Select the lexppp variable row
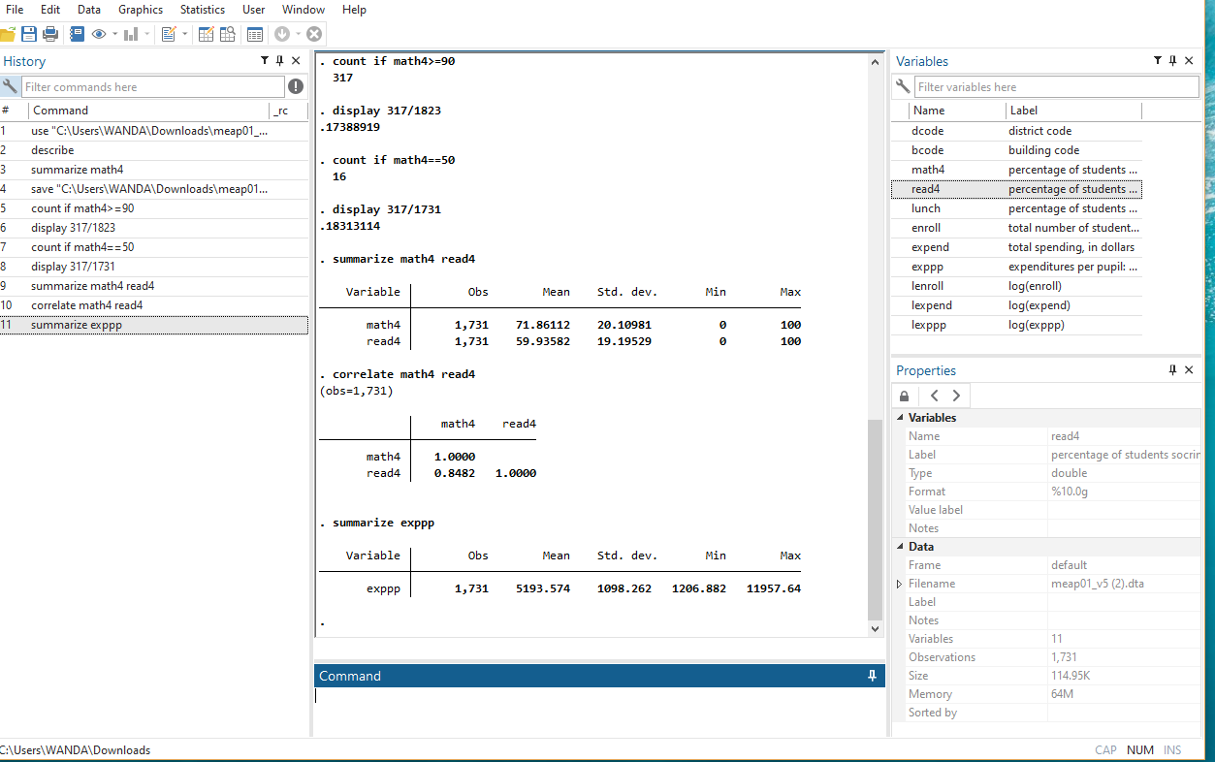The height and width of the screenshot is (762, 1215). coord(1016,325)
